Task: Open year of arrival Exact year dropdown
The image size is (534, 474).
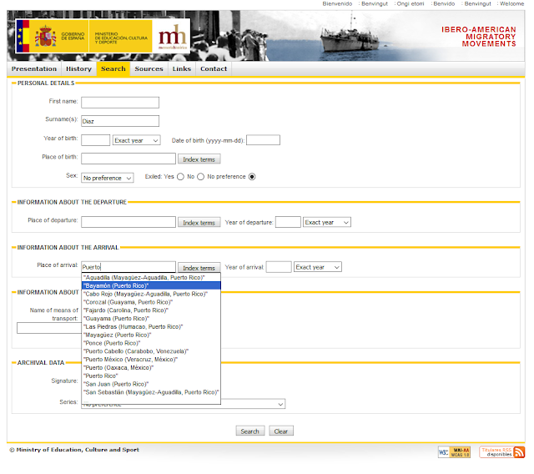Action: click(319, 267)
